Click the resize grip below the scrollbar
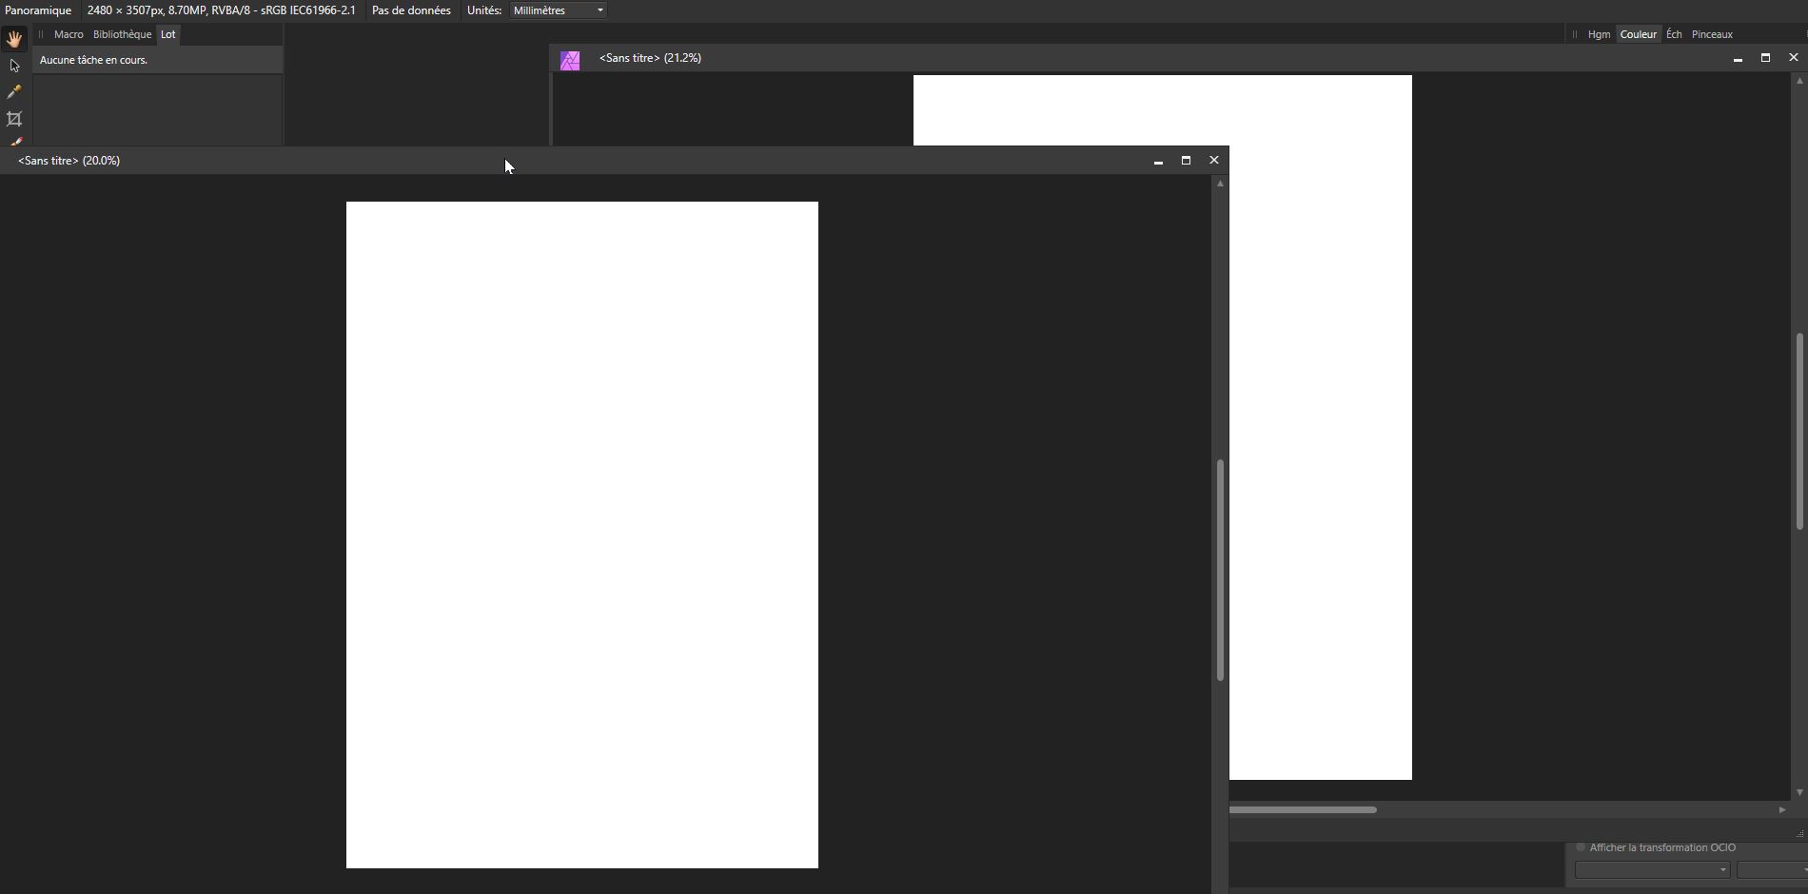This screenshot has height=894, width=1808. (1798, 834)
